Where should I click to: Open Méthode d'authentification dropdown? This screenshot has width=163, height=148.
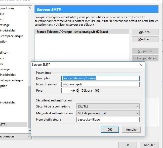pyautogui.click(x=108, y=113)
